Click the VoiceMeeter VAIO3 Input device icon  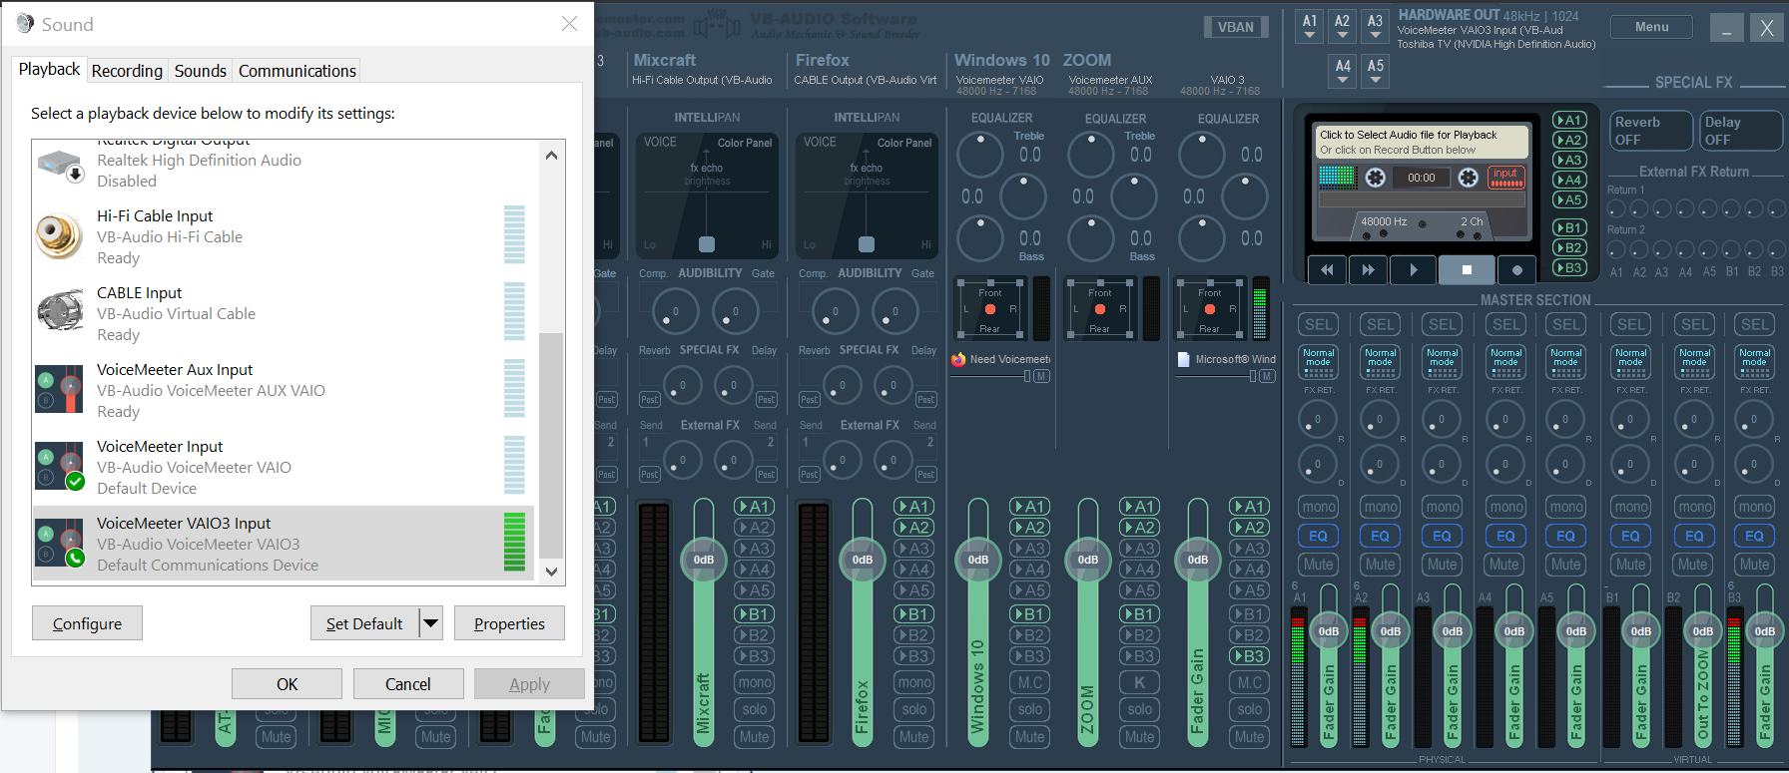[60, 544]
